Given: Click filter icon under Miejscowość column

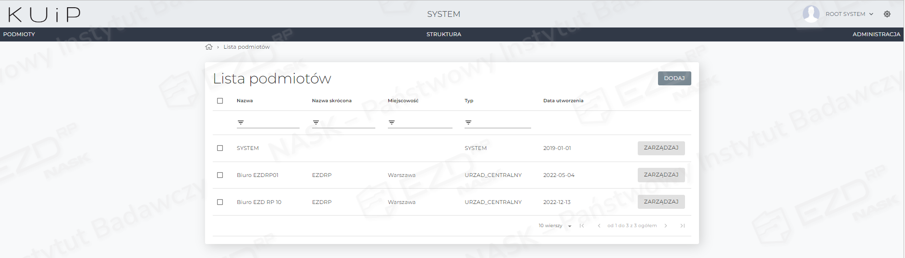Looking at the screenshot, I should point(391,122).
